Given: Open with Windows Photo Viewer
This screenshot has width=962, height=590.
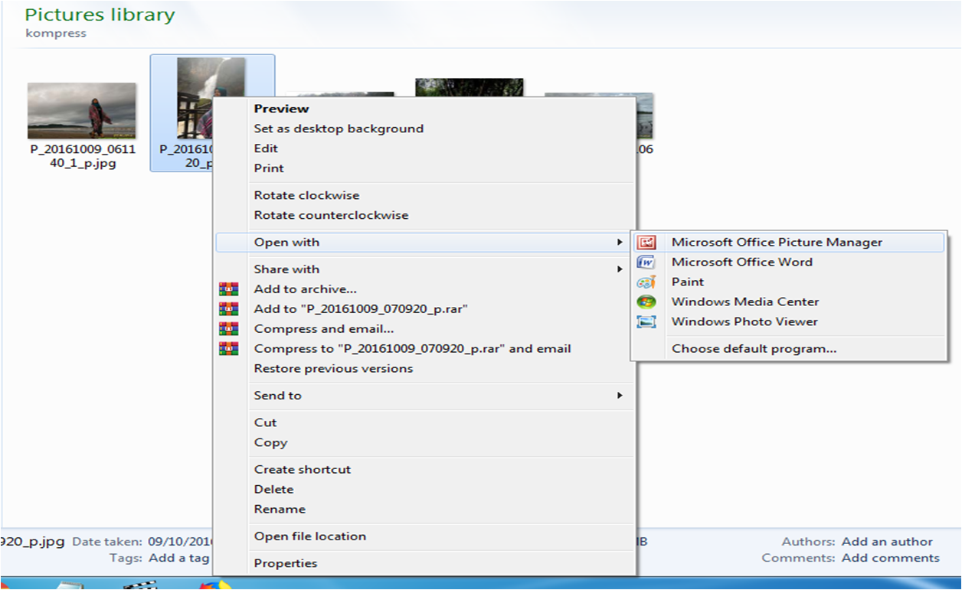Looking at the screenshot, I should coord(788,322).
